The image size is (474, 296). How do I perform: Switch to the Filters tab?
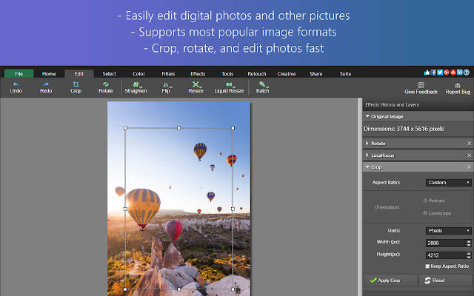pyautogui.click(x=168, y=73)
